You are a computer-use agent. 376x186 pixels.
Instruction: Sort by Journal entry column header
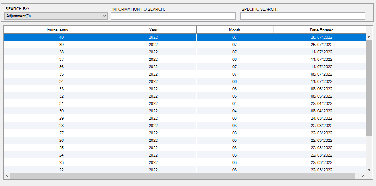click(x=57, y=30)
